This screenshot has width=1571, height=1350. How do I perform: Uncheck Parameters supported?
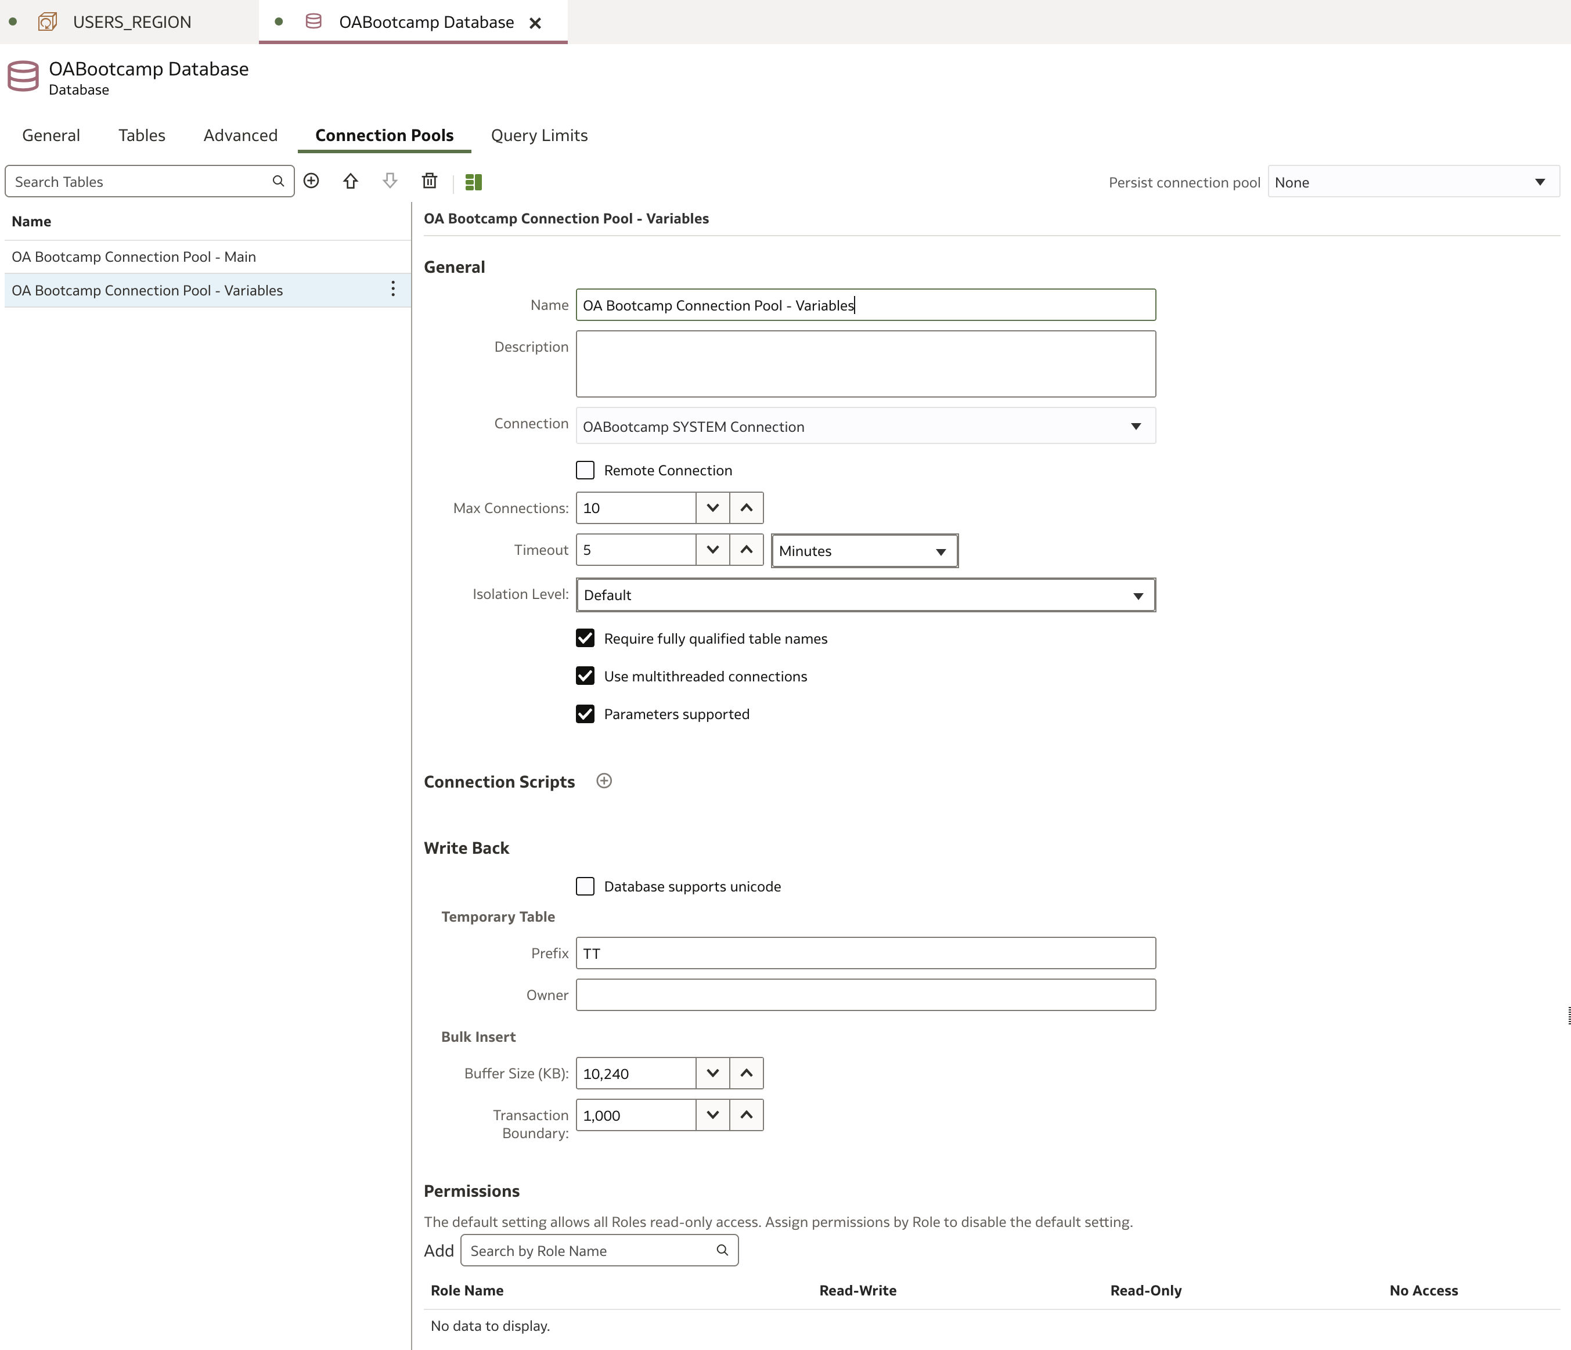[585, 714]
